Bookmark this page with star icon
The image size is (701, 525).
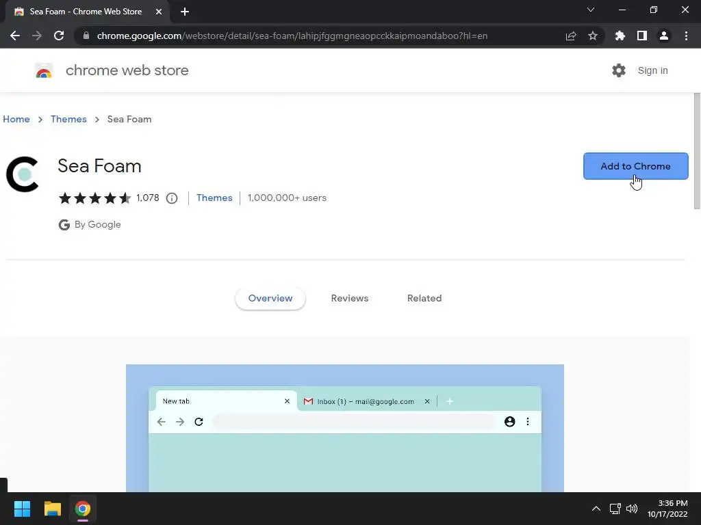(x=593, y=36)
